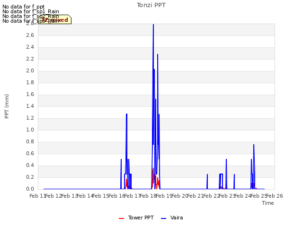303x227 pixels.
Task: Click the 0.0 y-axis tick label
Action: [30, 189]
